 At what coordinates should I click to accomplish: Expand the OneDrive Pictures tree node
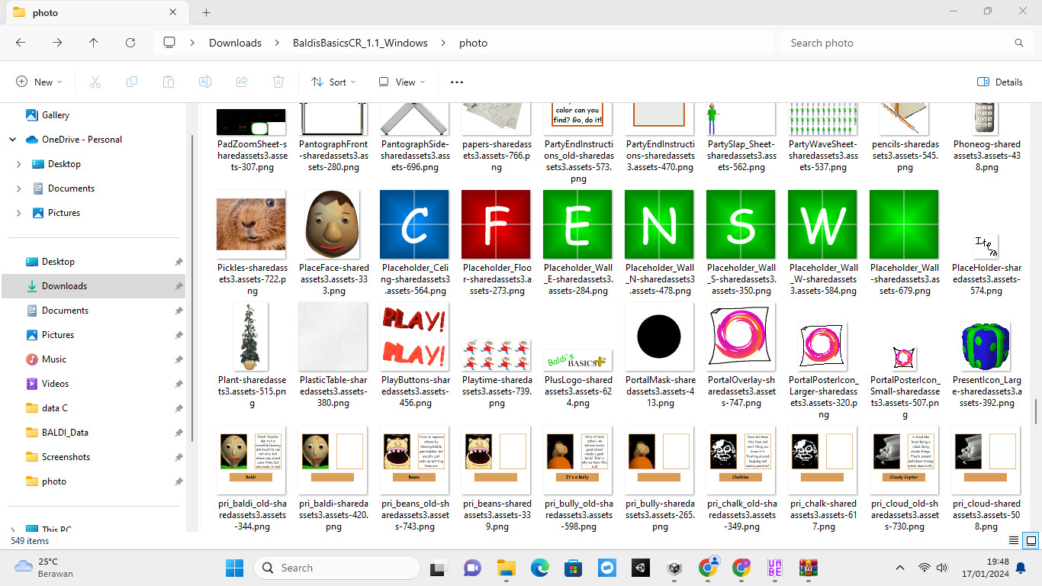click(19, 213)
